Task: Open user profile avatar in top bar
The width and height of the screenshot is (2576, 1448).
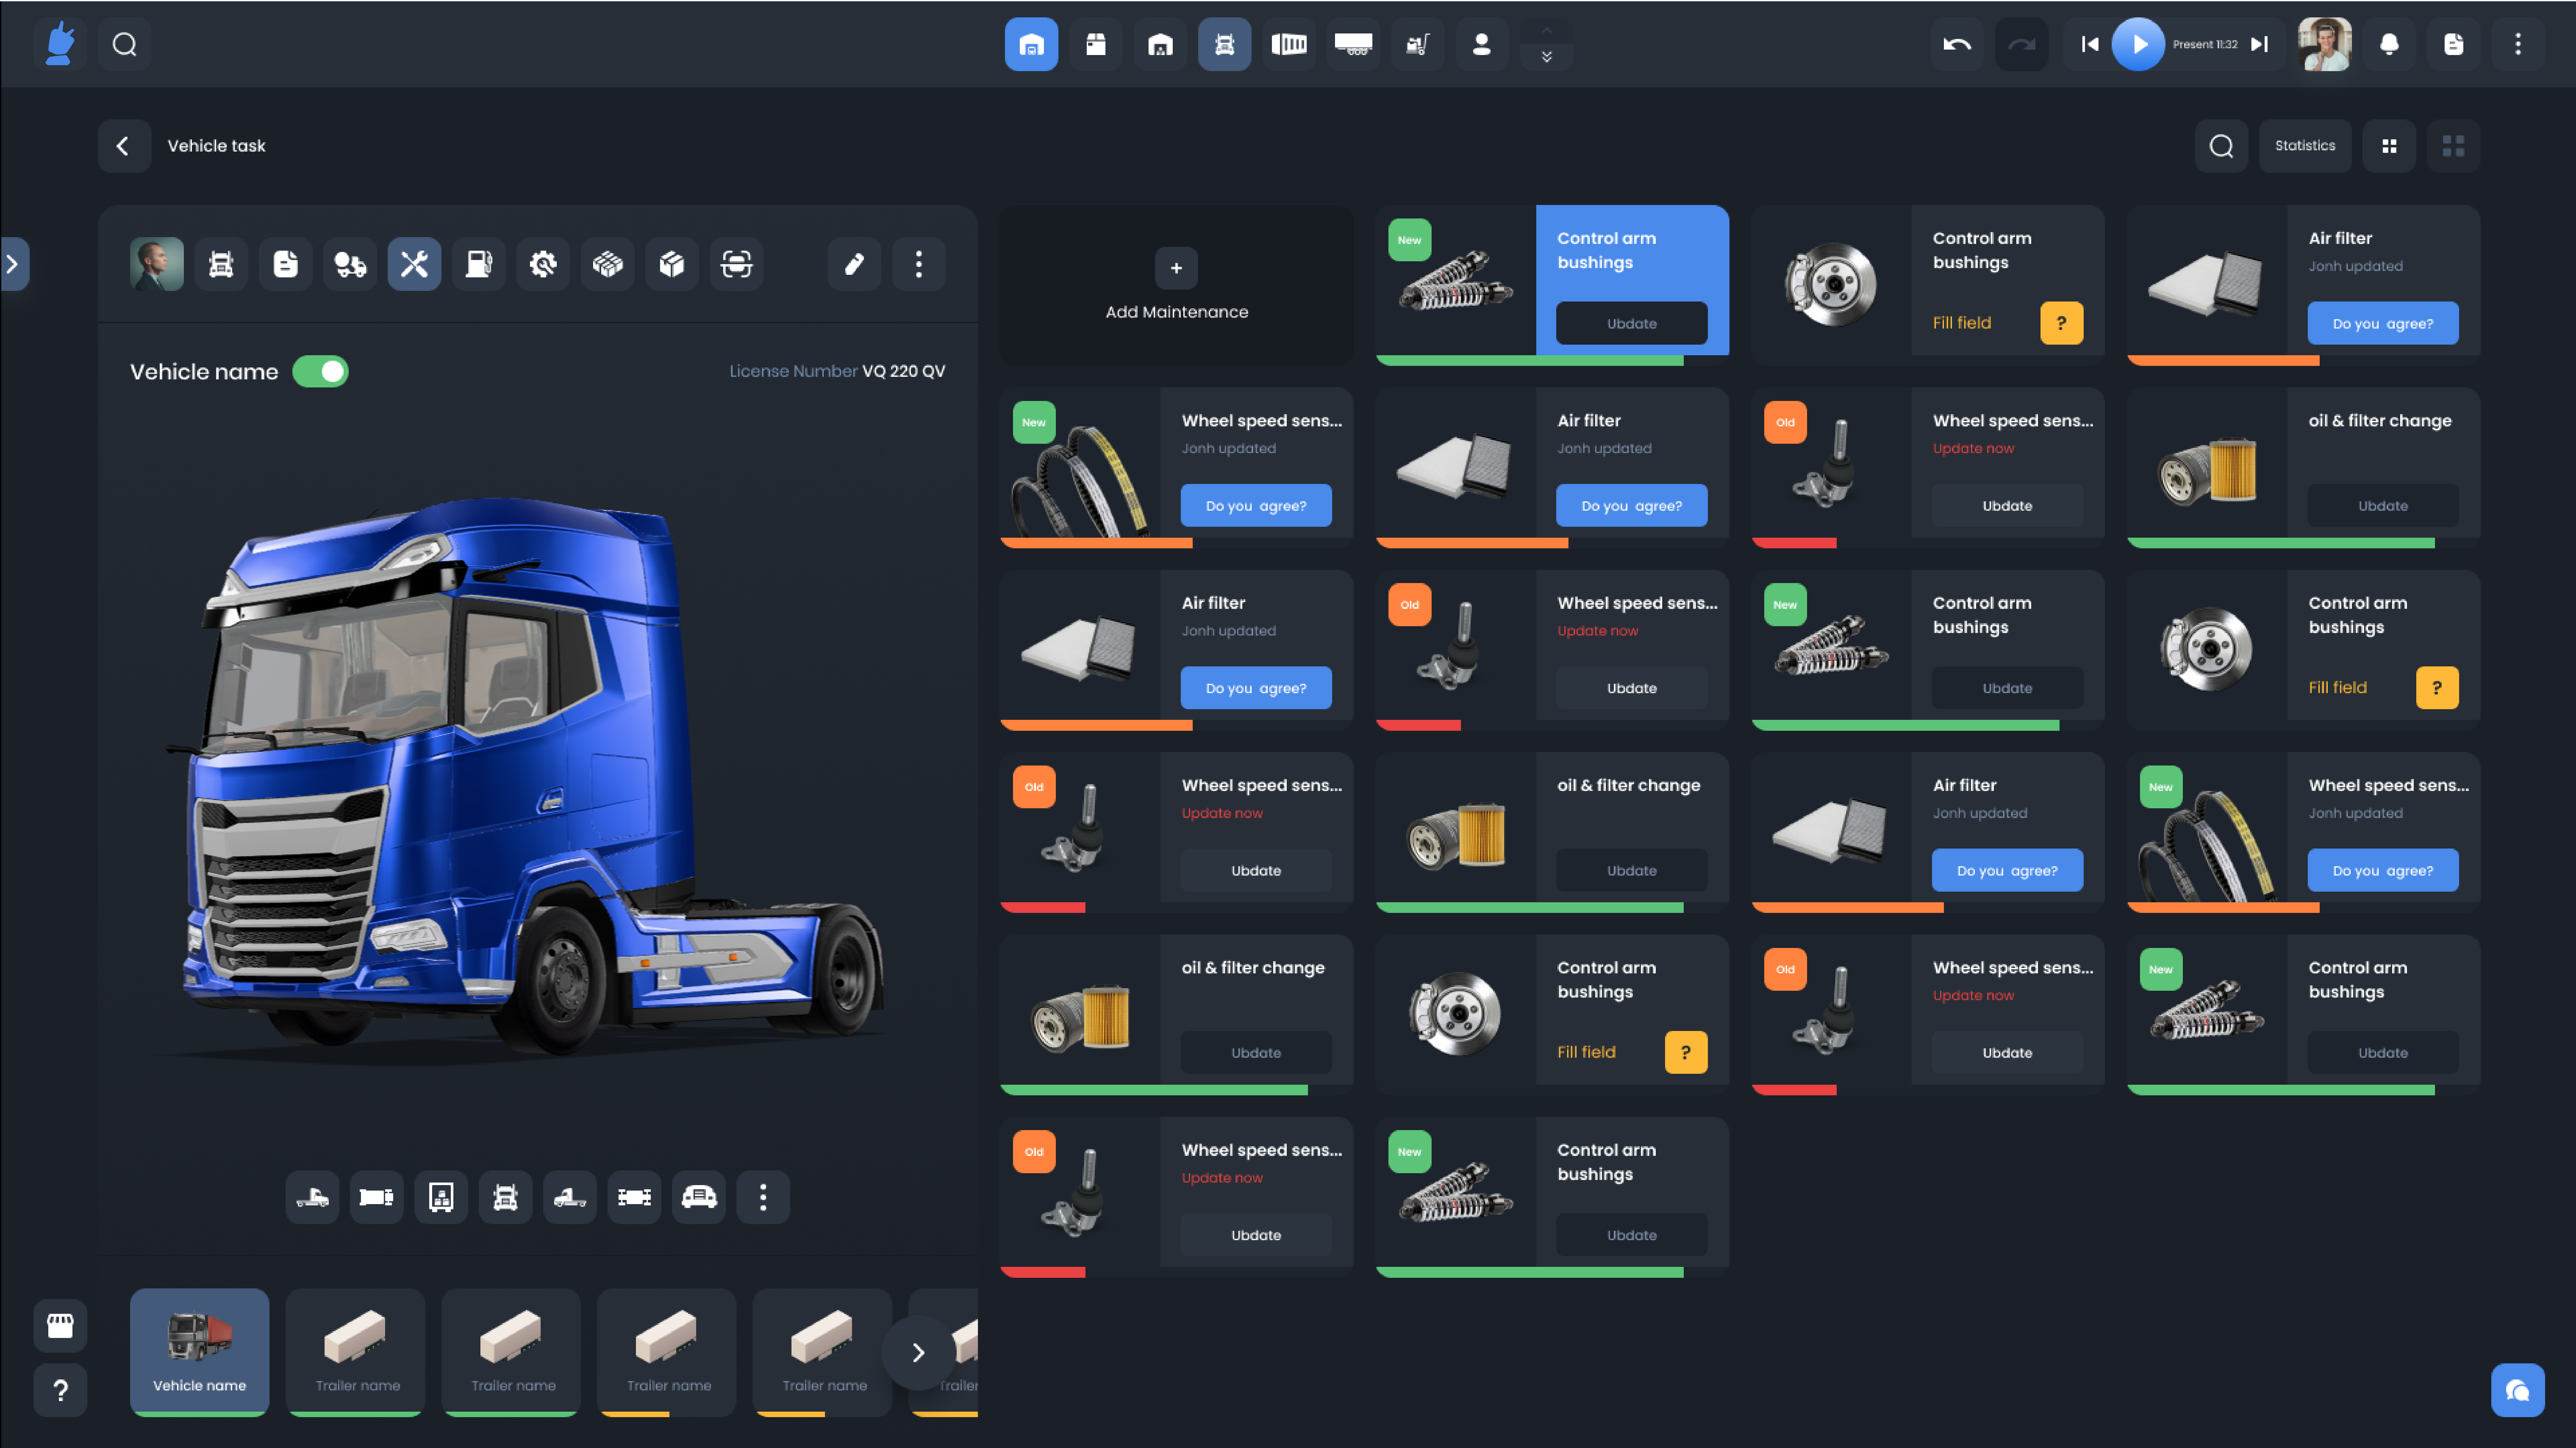Action: pos(2325,44)
